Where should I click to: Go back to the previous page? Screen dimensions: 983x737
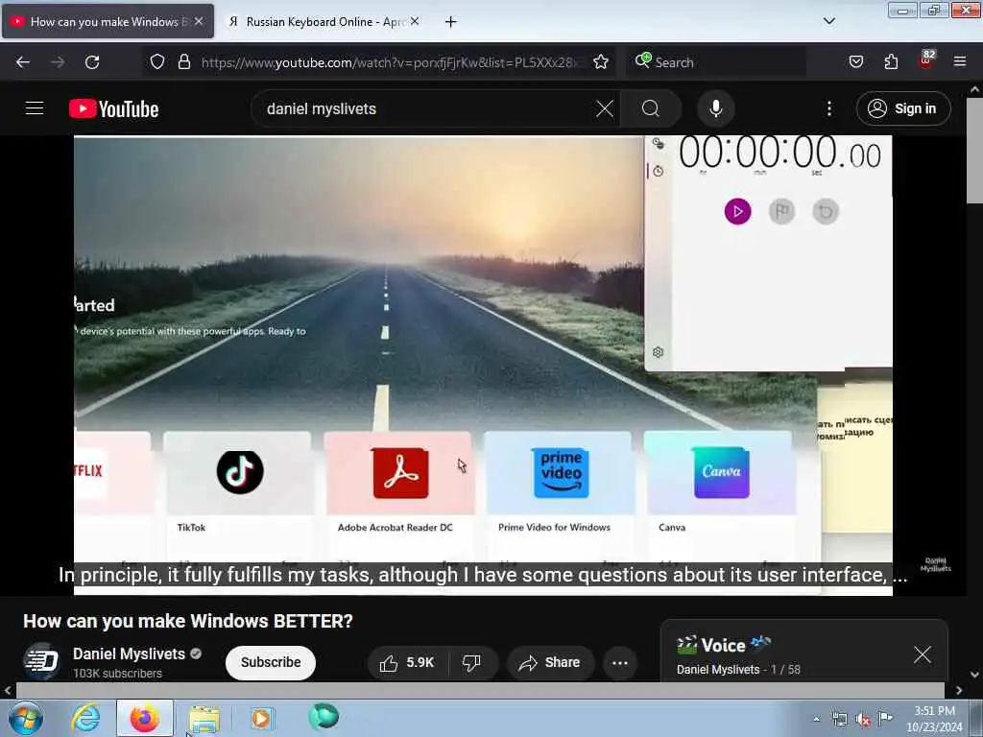pos(23,62)
